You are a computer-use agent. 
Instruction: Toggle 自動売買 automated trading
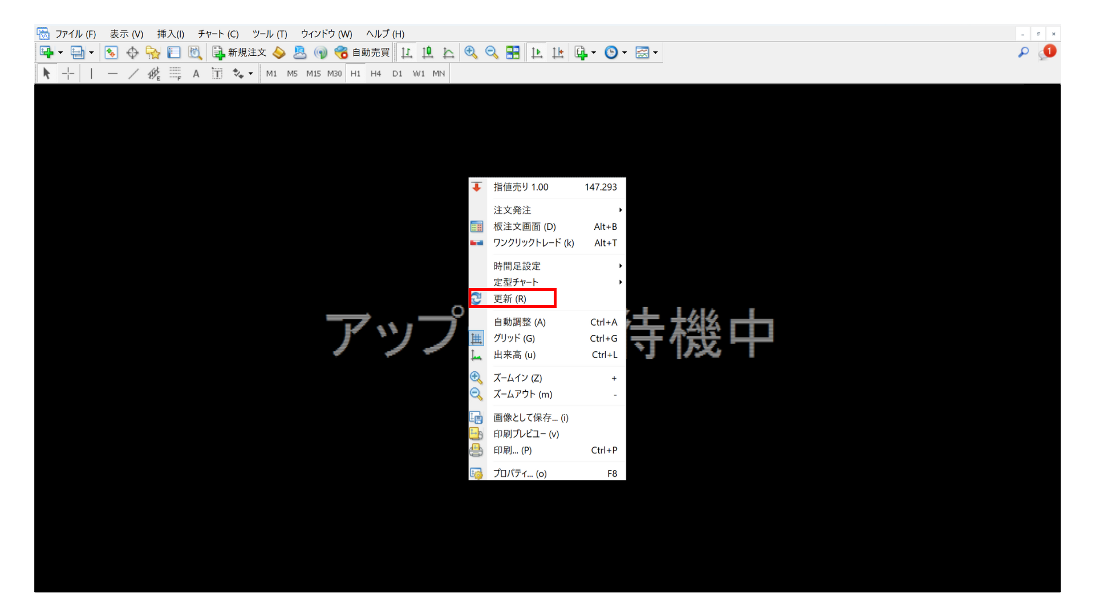[x=363, y=52]
